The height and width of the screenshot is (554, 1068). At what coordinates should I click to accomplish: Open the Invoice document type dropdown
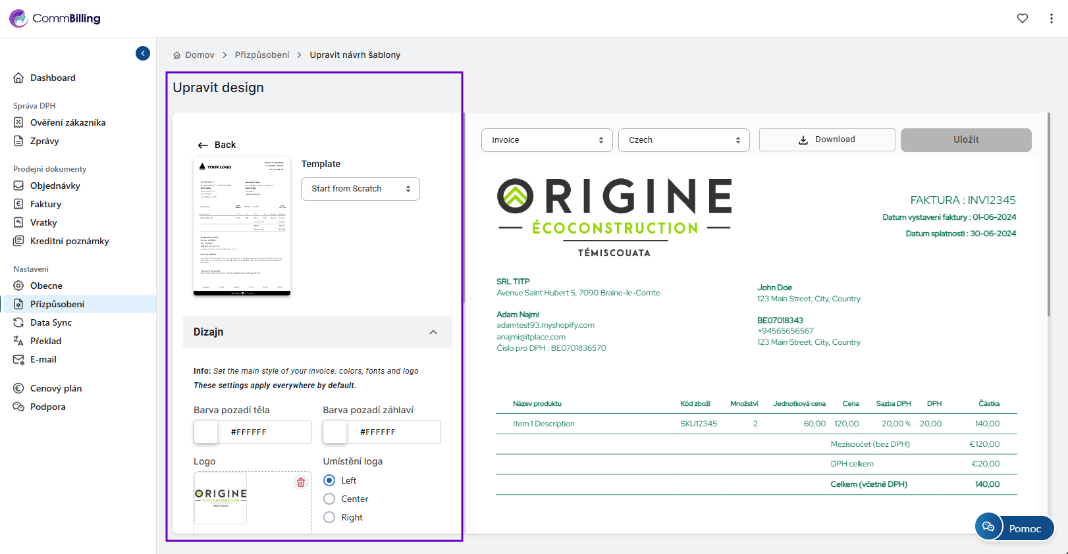click(547, 140)
